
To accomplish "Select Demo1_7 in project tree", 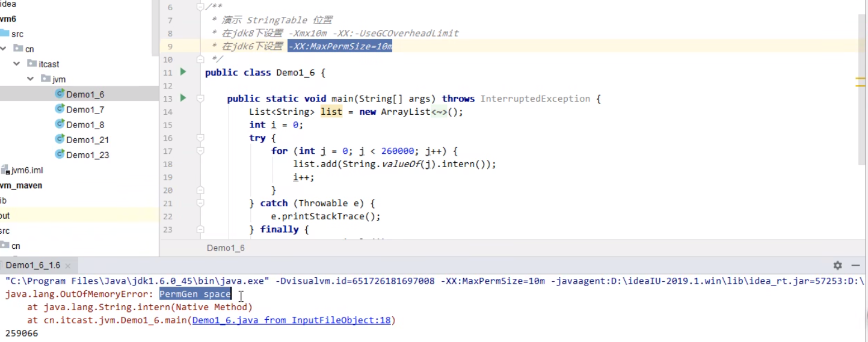I will (85, 109).
